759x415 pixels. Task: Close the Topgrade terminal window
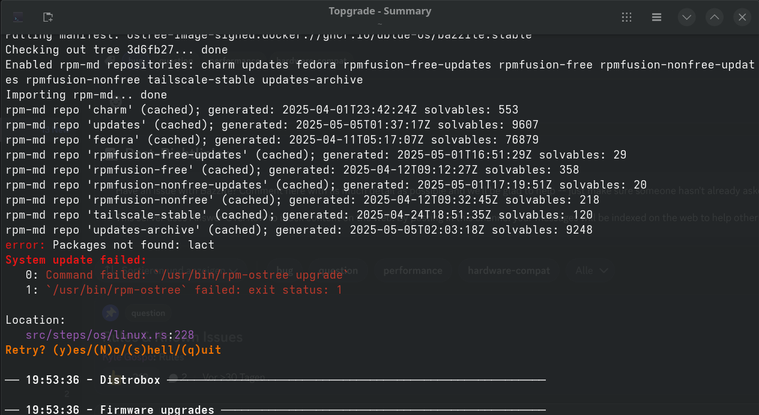(x=742, y=17)
